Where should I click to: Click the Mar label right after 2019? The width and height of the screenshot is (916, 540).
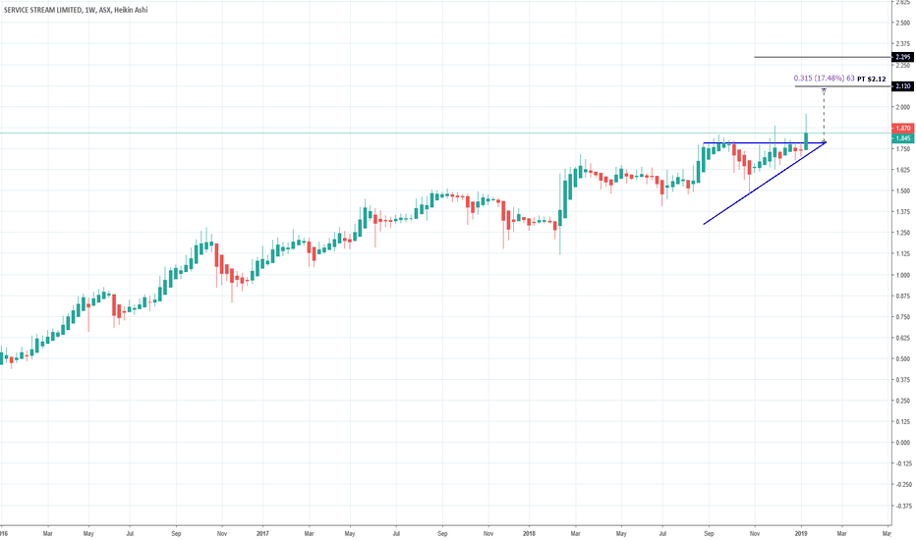click(842, 533)
